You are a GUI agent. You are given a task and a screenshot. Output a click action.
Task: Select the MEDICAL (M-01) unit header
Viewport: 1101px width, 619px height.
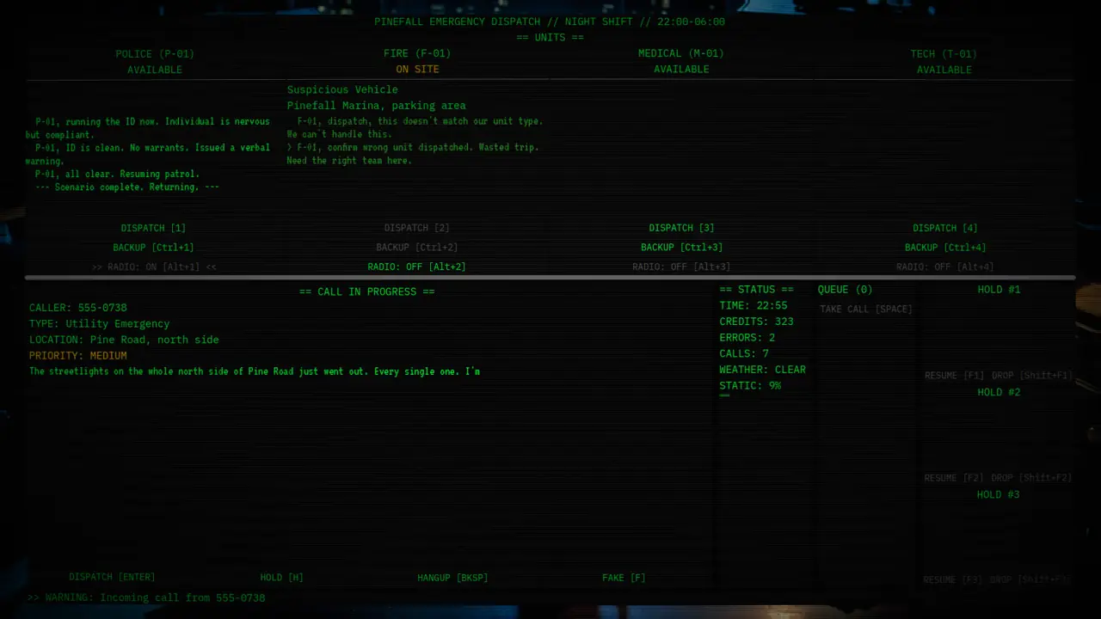click(x=681, y=54)
